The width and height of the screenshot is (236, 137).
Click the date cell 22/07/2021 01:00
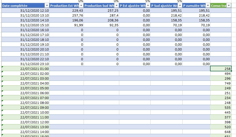[x=25, y=68]
